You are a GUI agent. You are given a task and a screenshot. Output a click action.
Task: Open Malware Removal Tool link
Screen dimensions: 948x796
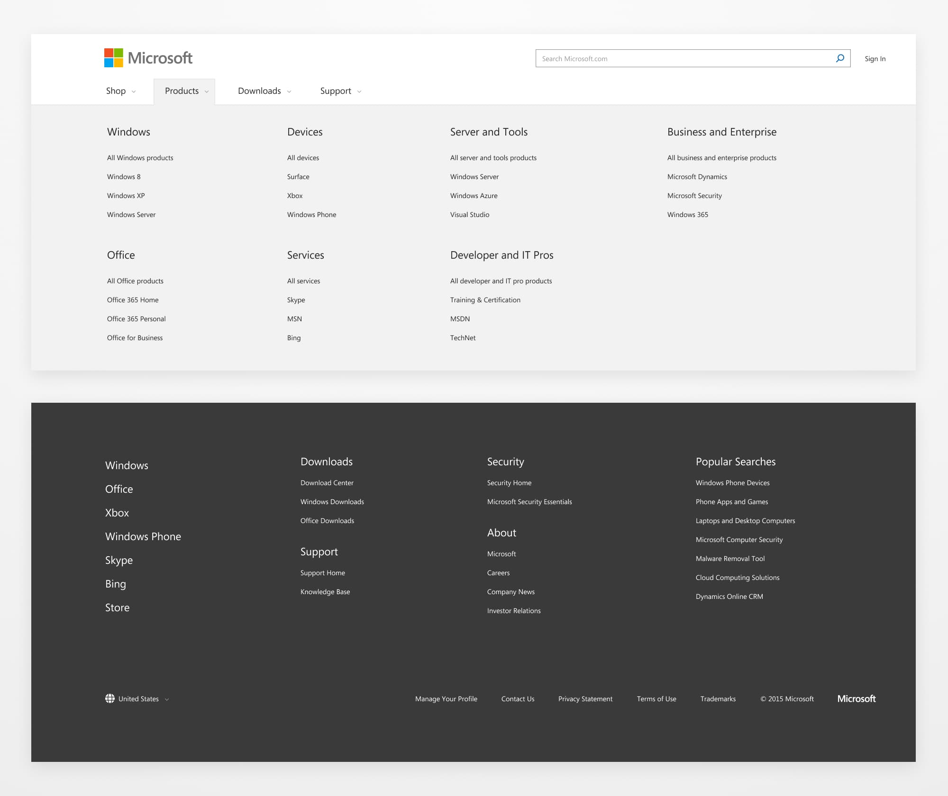[x=730, y=559]
